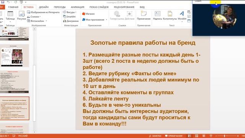This screenshot has width=245, height=138.
Task: Select the slide thumbnail with Instagram photos
Action: tap(15, 56)
